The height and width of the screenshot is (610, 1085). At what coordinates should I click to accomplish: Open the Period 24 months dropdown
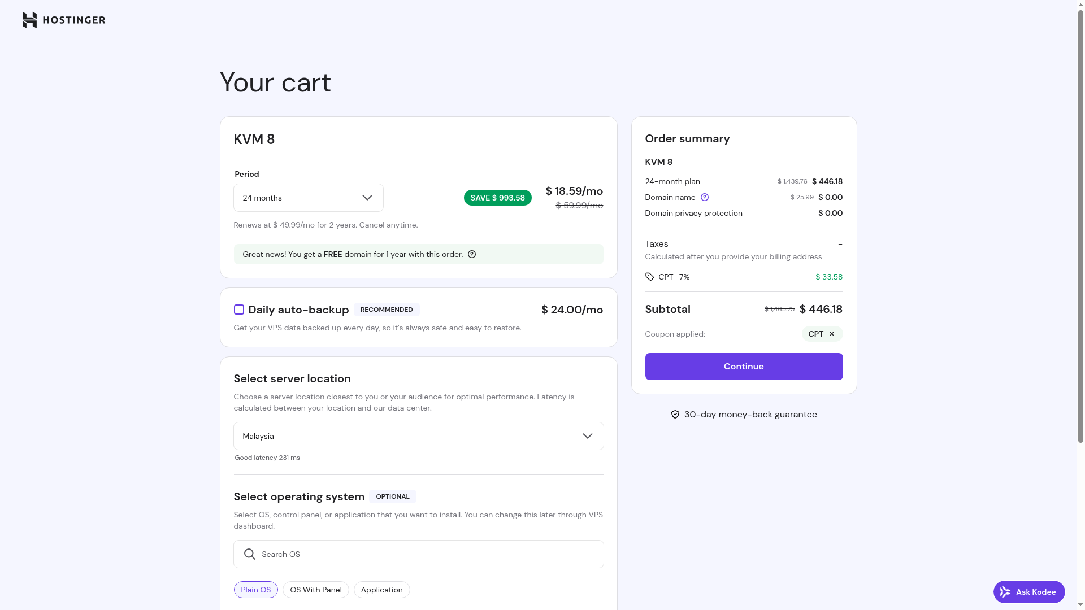[308, 198]
